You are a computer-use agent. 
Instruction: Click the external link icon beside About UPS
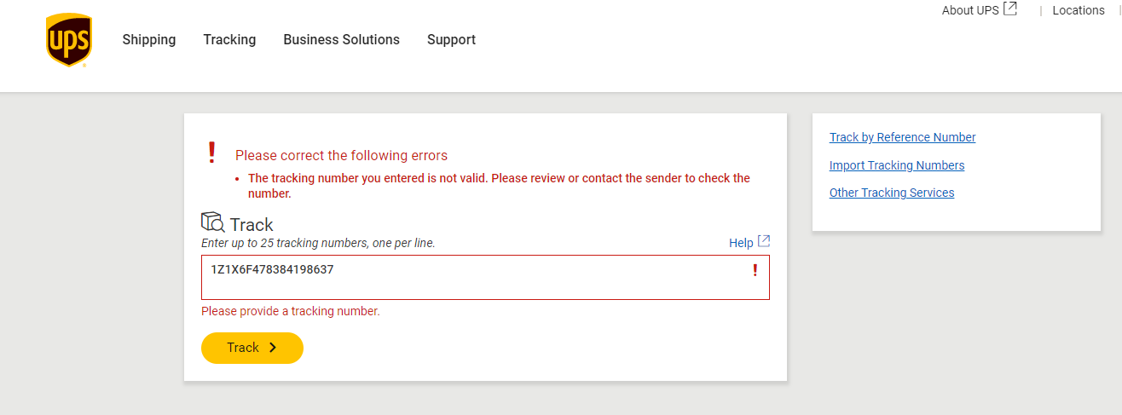pyautogui.click(x=1010, y=9)
